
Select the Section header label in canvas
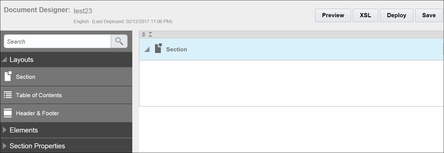pyautogui.click(x=177, y=49)
